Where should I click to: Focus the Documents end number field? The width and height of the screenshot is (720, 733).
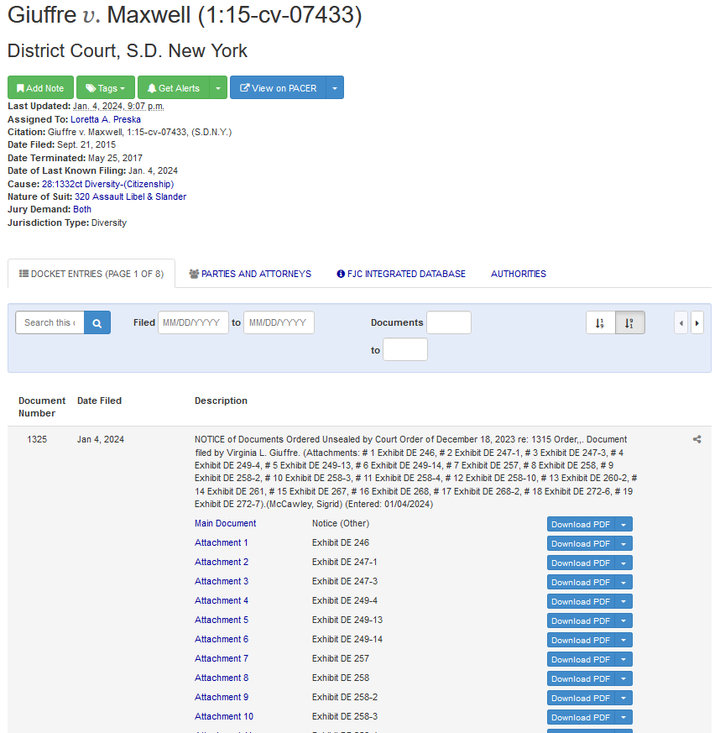click(x=405, y=349)
